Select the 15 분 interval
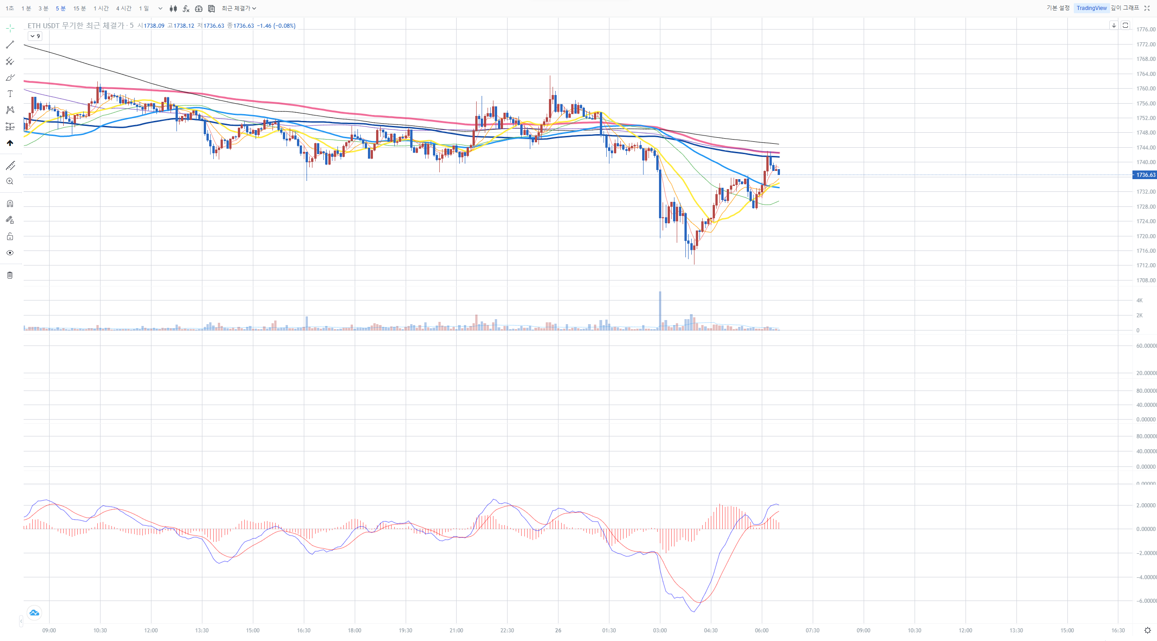 (x=80, y=9)
